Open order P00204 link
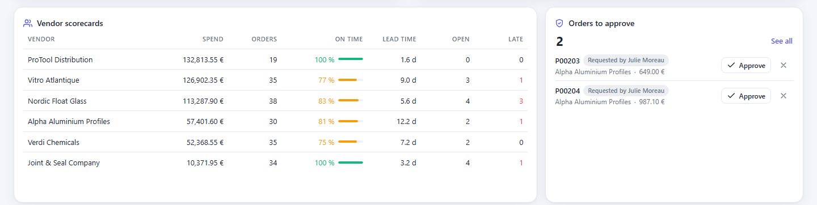Image resolution: width=817 pixels, height=205 pixels. point(567,91)
